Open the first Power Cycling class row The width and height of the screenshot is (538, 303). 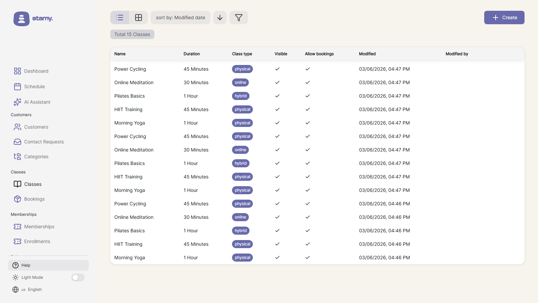(x=130, y=69)
